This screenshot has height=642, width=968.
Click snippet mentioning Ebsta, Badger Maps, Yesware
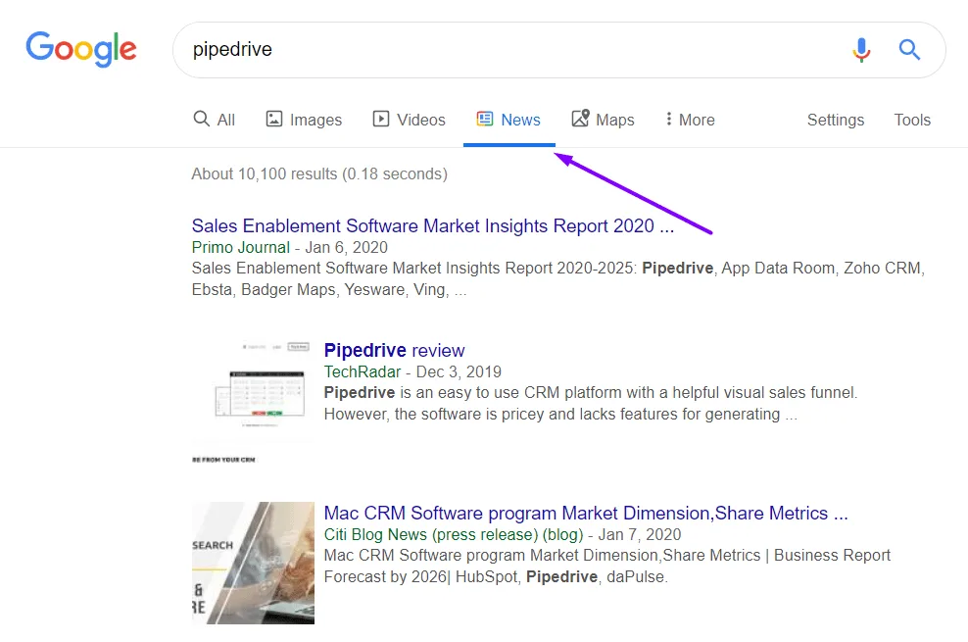pos(558,279)
